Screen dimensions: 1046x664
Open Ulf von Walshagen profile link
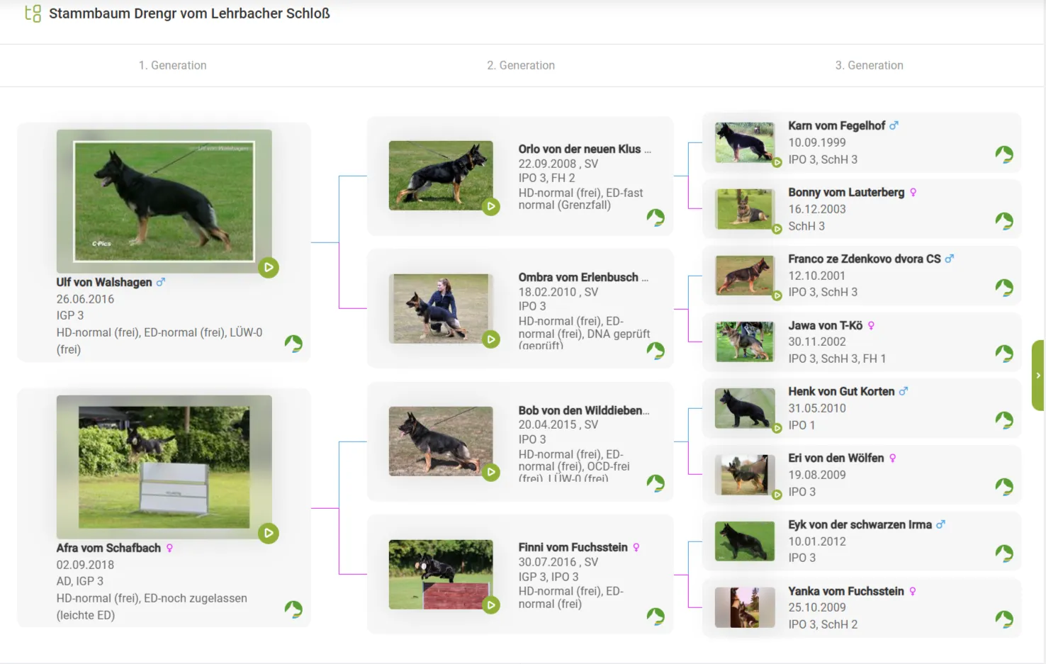pyautogui.click(x=104, y=282)
